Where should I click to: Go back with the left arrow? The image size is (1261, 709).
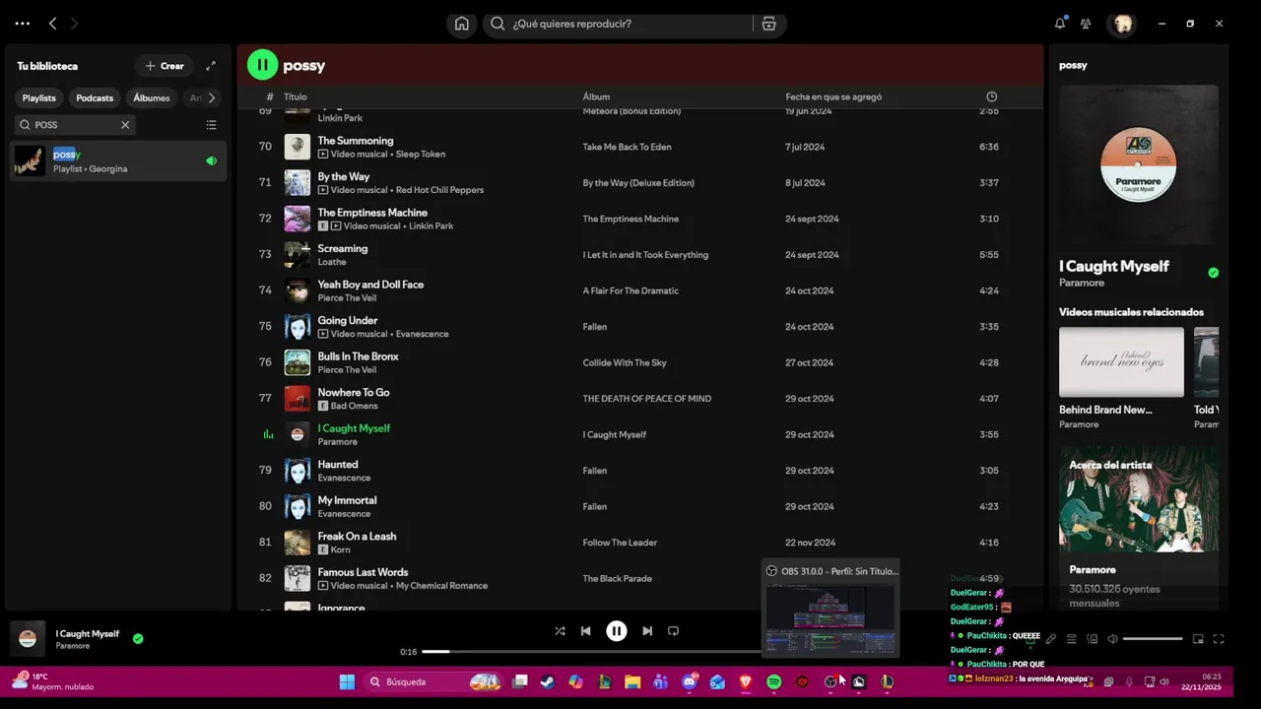pos(52,24)
